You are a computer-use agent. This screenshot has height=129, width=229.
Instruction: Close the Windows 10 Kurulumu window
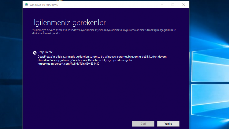click(184, 5)
